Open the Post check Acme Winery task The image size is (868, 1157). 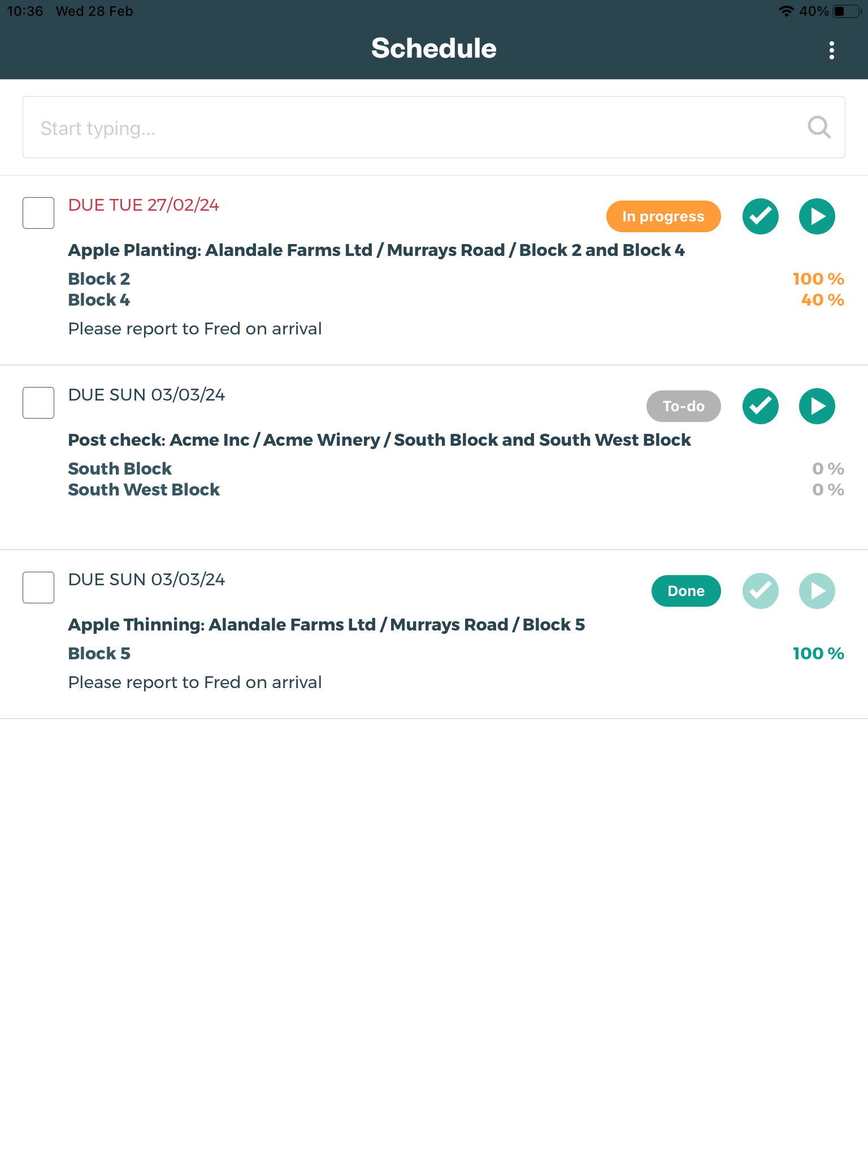[x=379, y=440]
